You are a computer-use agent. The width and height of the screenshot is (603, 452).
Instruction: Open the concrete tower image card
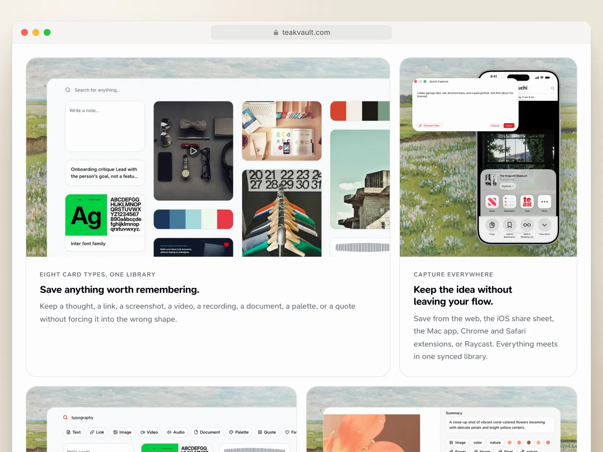[x=360, y=180]
